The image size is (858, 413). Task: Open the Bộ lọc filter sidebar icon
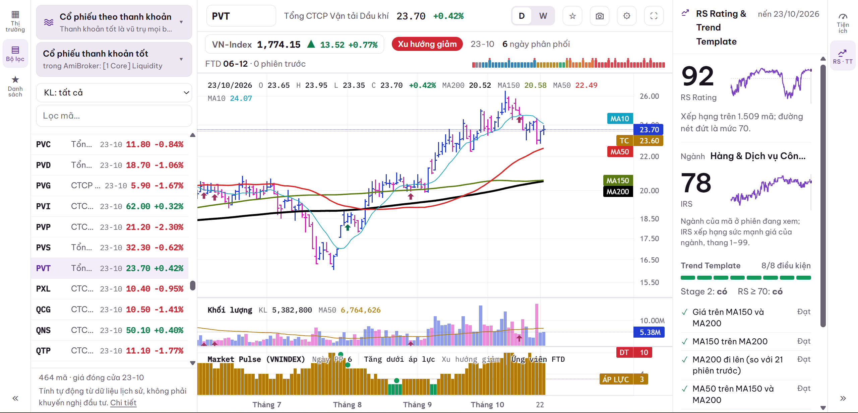coord(15,54)
